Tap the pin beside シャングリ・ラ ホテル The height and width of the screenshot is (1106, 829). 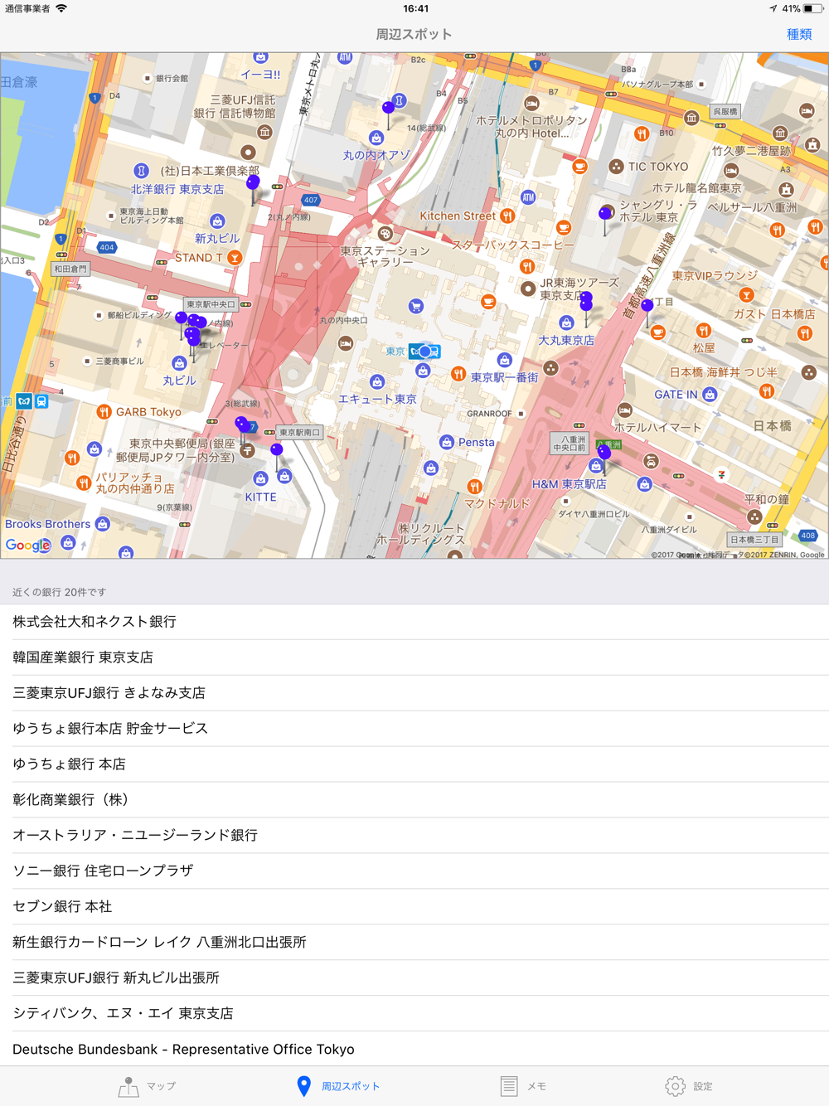click(605, 214)
